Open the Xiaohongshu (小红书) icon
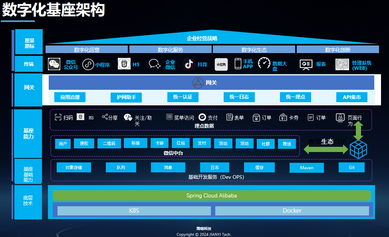389x237 pixels. tap(221, 64)
